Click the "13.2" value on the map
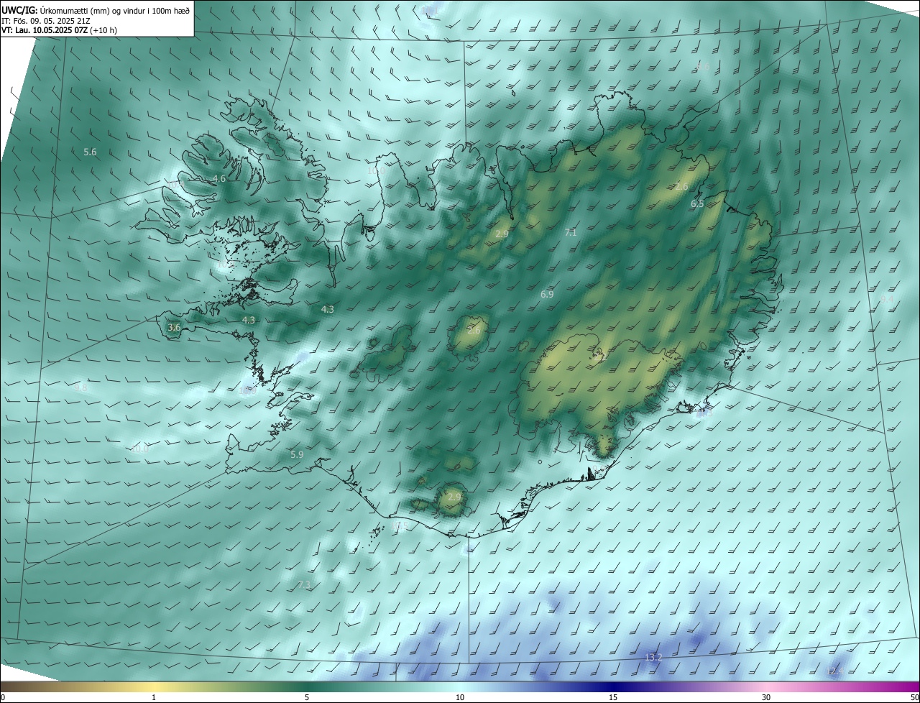 (x=653, y=657)
